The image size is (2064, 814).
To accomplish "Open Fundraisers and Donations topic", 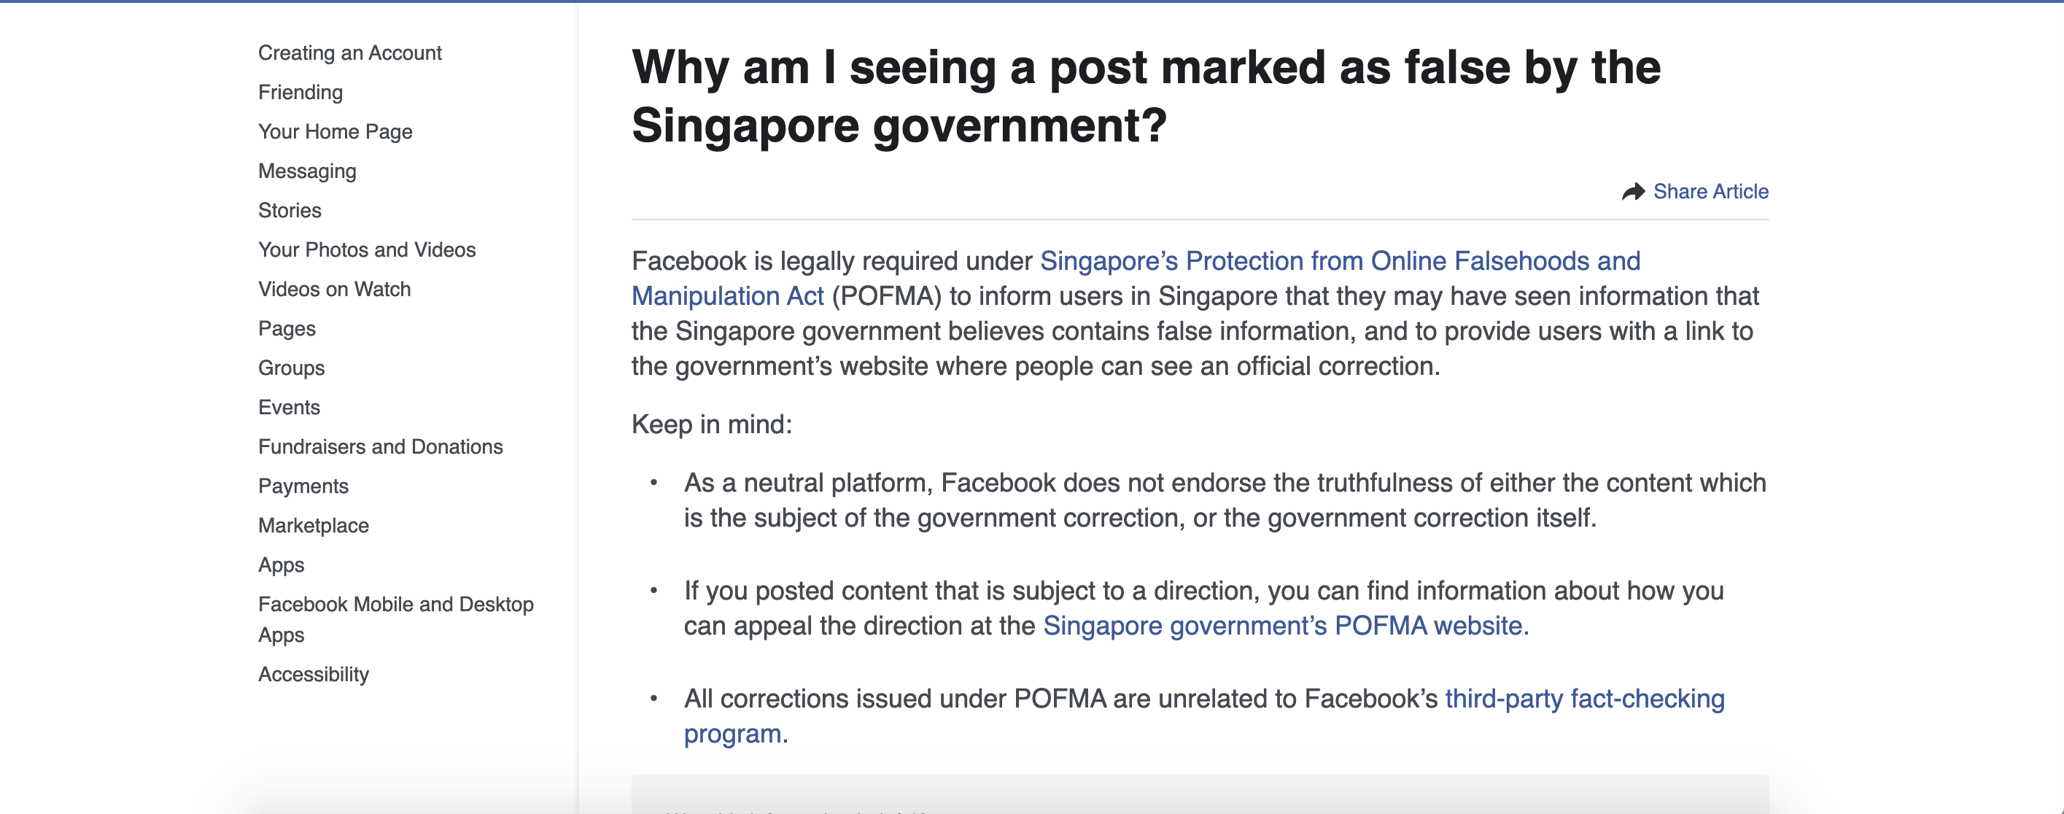I will (x=380, y=446).
